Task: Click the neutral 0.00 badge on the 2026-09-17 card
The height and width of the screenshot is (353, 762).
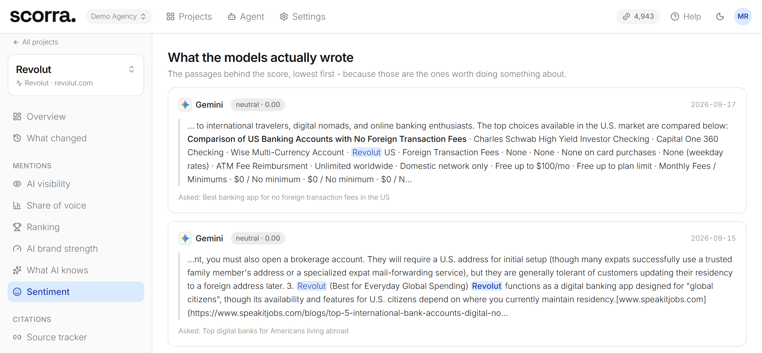Action: [x=258, y=105]
